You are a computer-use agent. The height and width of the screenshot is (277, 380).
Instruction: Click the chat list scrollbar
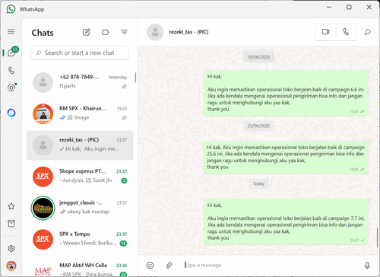tap(135, 78)
